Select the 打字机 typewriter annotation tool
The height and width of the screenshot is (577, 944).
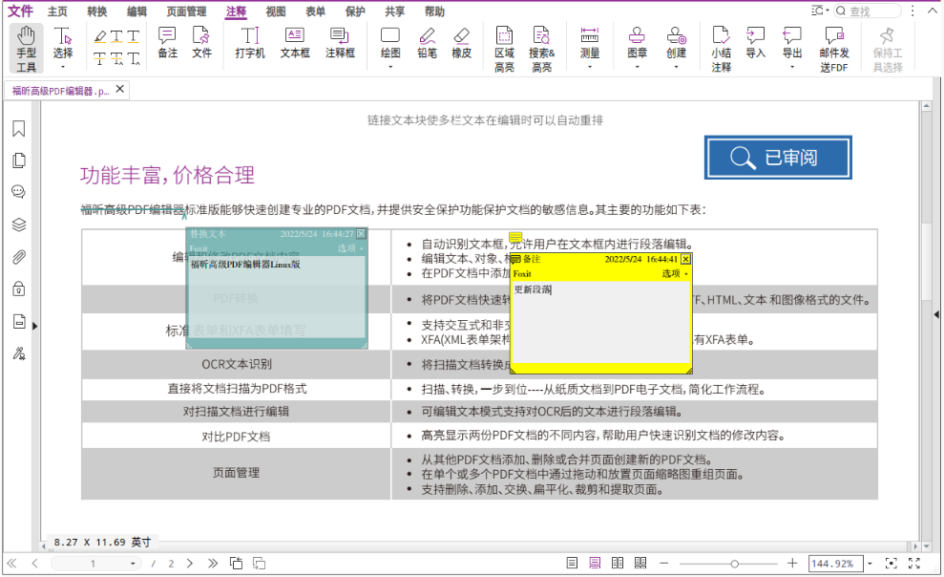coord(249,42)
